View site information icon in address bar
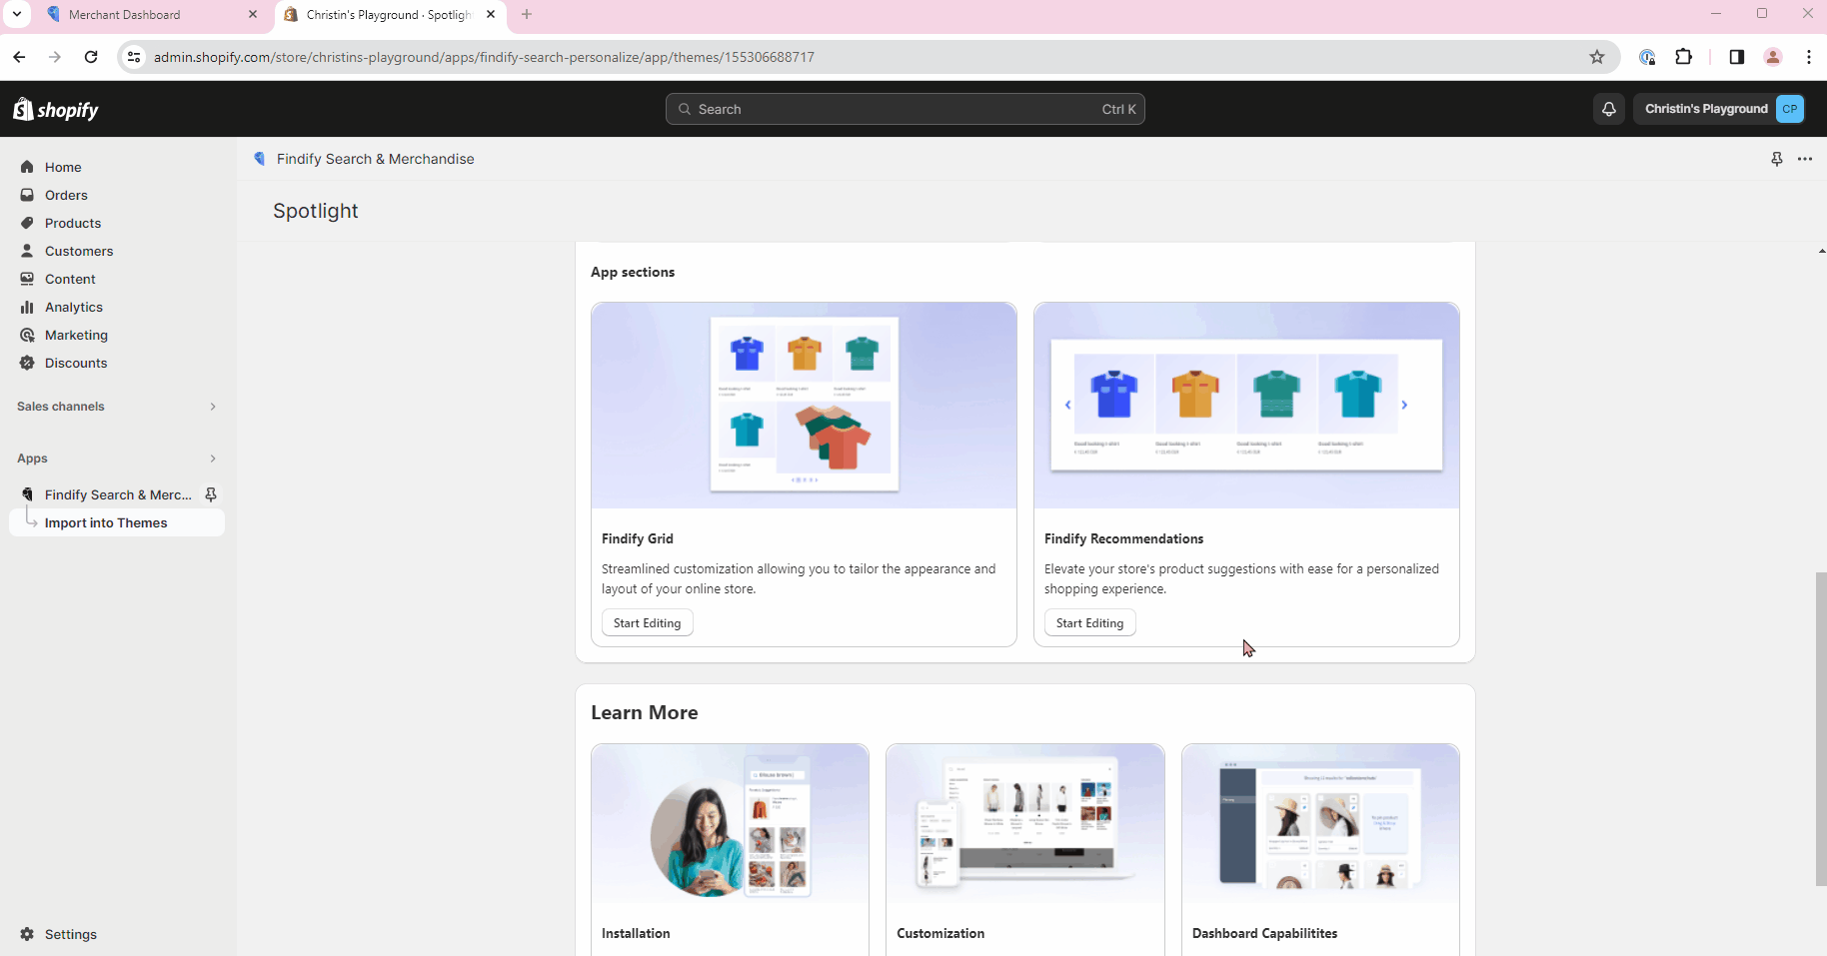 point(134,57)
